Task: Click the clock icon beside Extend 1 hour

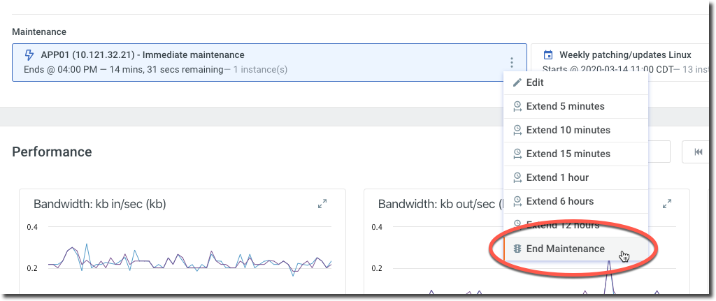Action: click(x=517, y=177)
